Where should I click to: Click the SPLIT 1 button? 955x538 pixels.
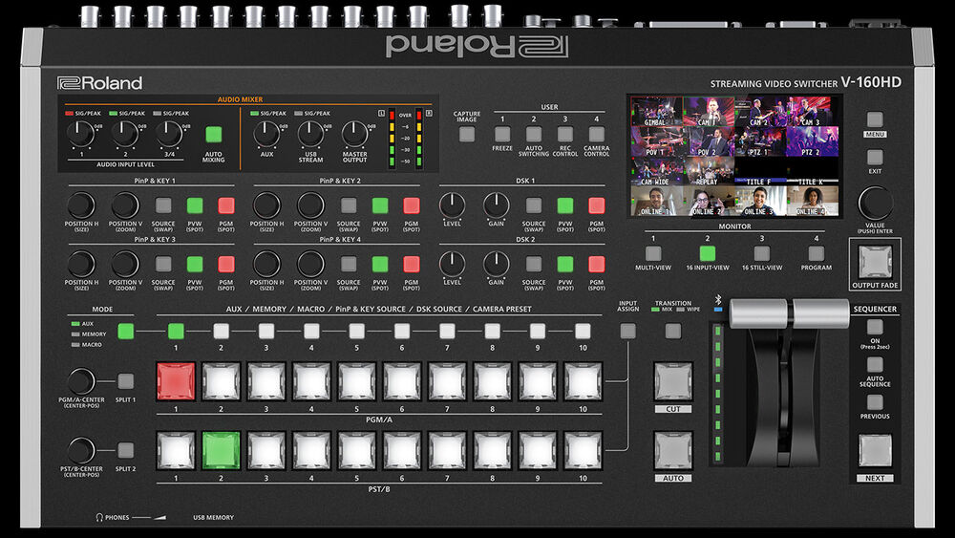pyautogui.click(x=125, y=381)
